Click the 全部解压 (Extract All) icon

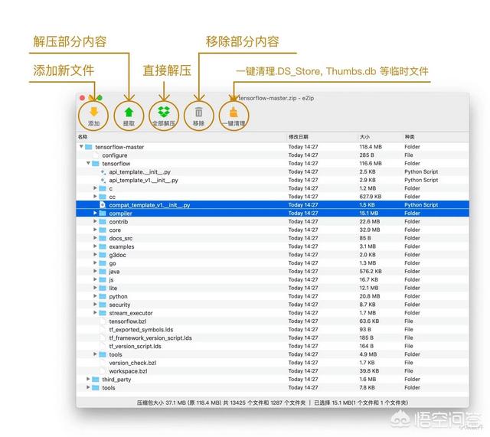164,112
